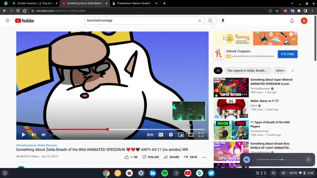Screen dimensions: 317x178
Task: Open 11 Types of Breath of the Wild Players
Action: tap(270, 124)
